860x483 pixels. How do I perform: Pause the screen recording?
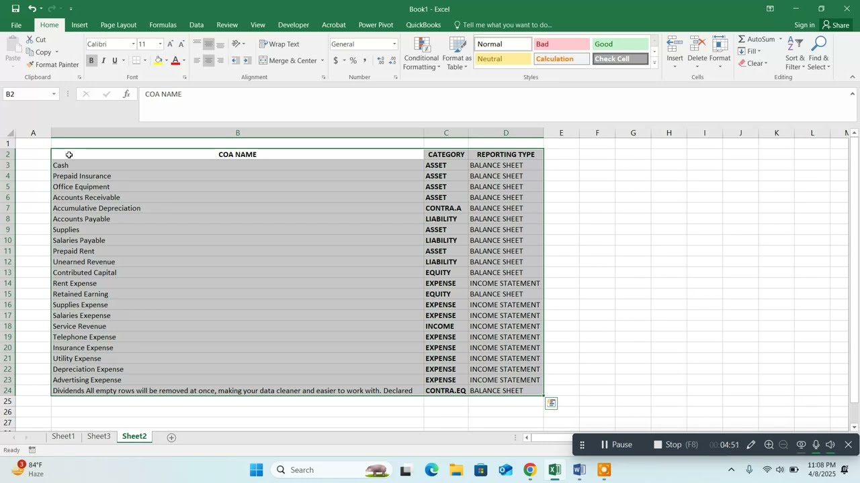[x=616, y=445]
